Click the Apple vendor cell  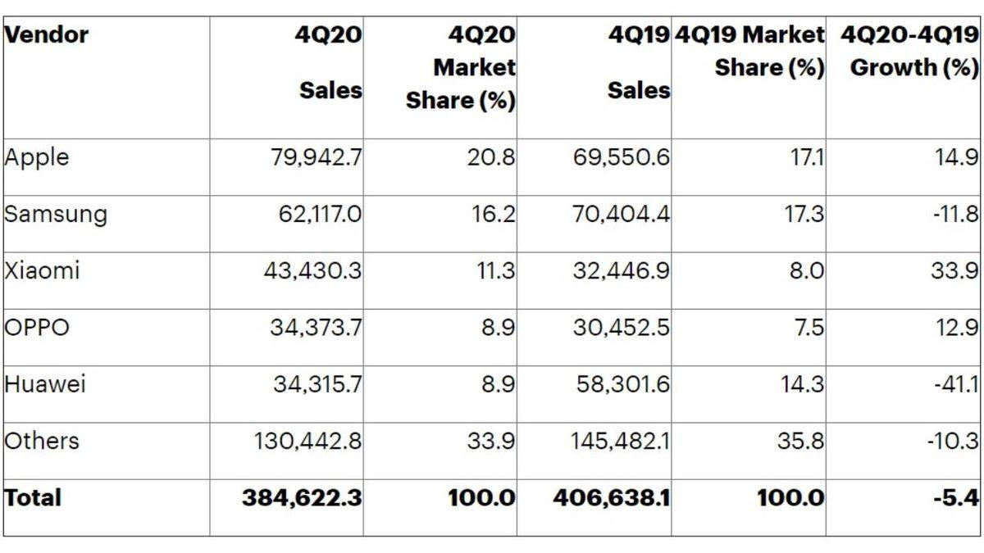[x=37, y=157]
